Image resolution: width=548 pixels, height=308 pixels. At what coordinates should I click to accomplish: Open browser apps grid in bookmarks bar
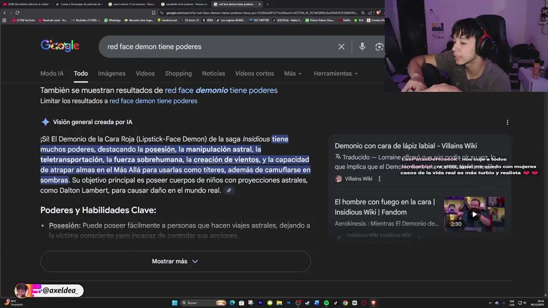click(4, 20)
